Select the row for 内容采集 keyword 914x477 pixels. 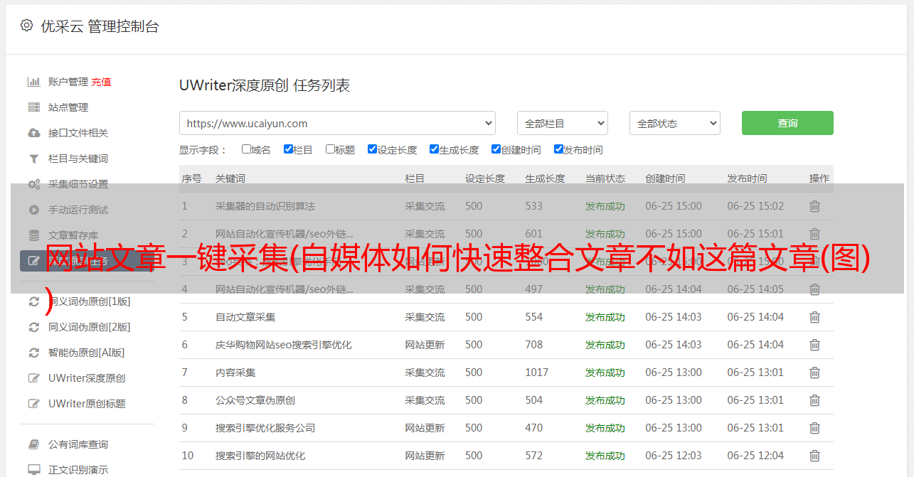tap(235, 373)
